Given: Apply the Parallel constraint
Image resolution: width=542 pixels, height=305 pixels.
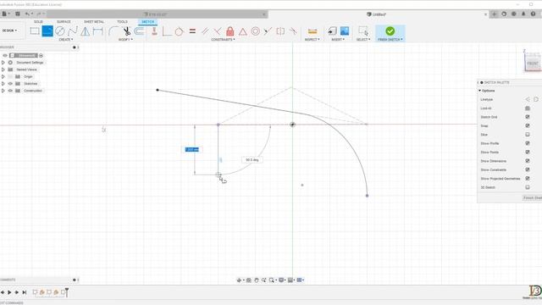Looking at the screenshot, I should [x=205, y=31].
